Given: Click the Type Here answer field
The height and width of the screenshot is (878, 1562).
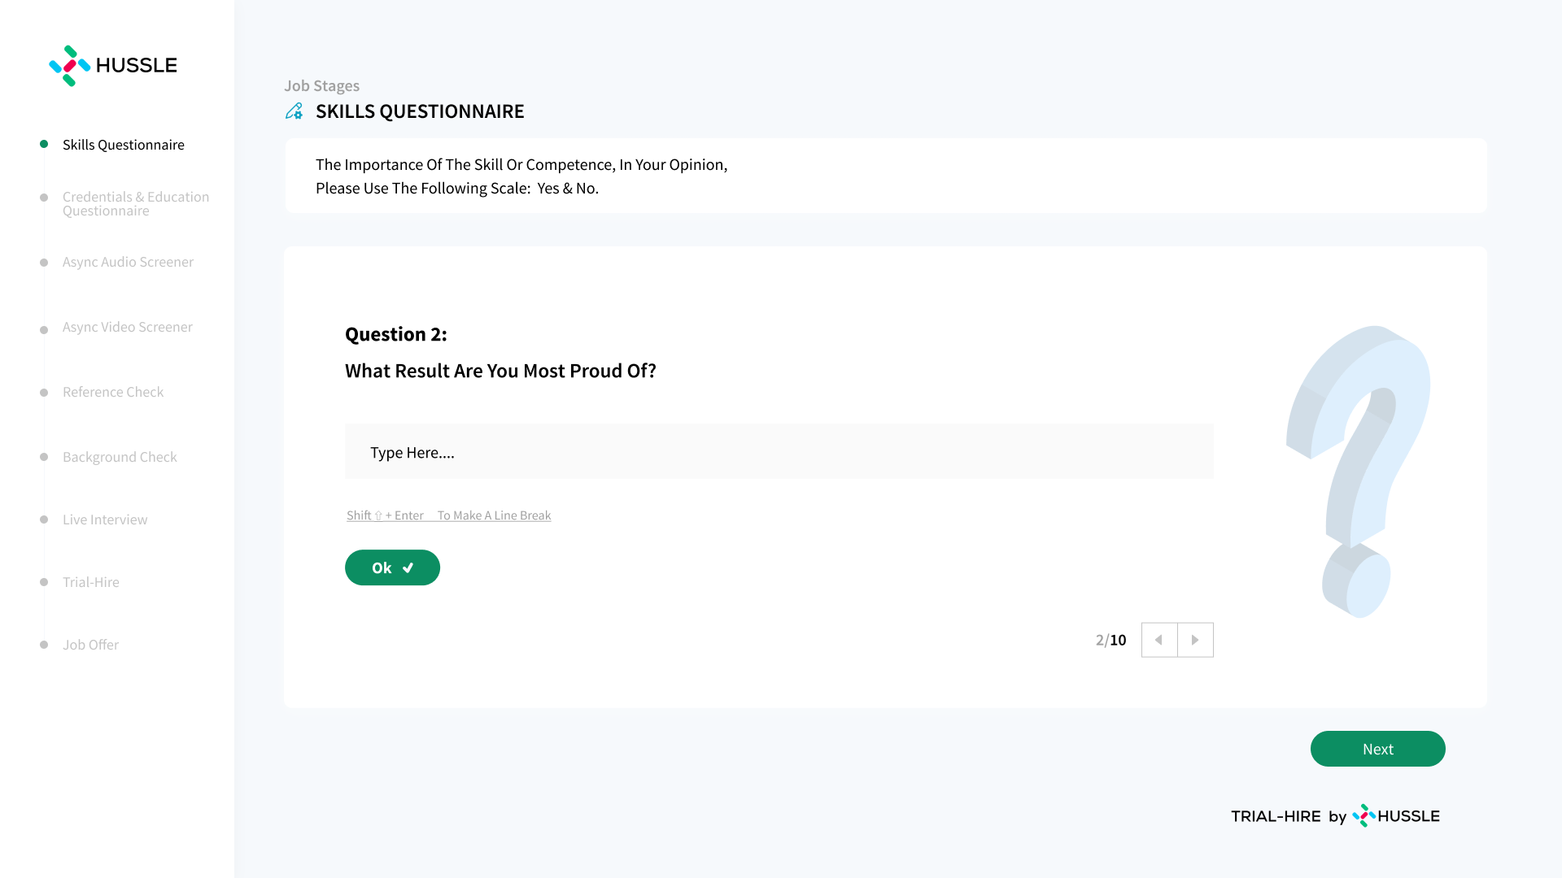Looking at the screenshot, I should (x=779, y=452).
